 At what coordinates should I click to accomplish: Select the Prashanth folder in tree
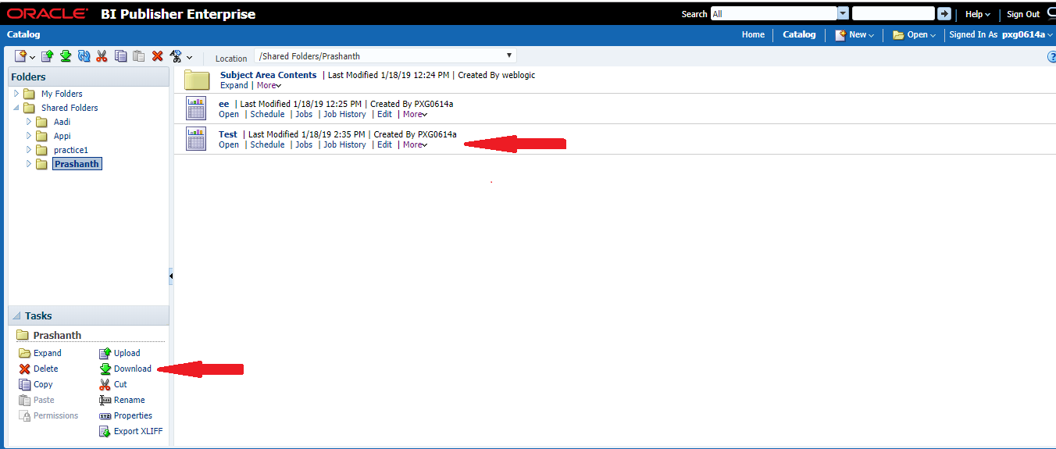77,164
